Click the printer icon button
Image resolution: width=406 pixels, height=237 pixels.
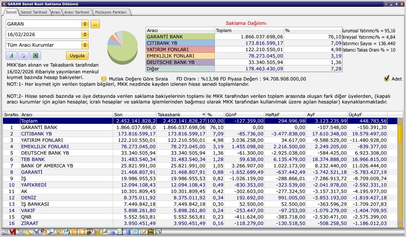23,55
